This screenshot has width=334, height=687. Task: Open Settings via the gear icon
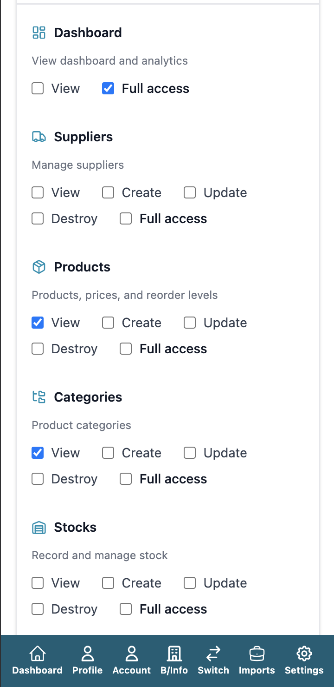[304, 654]
